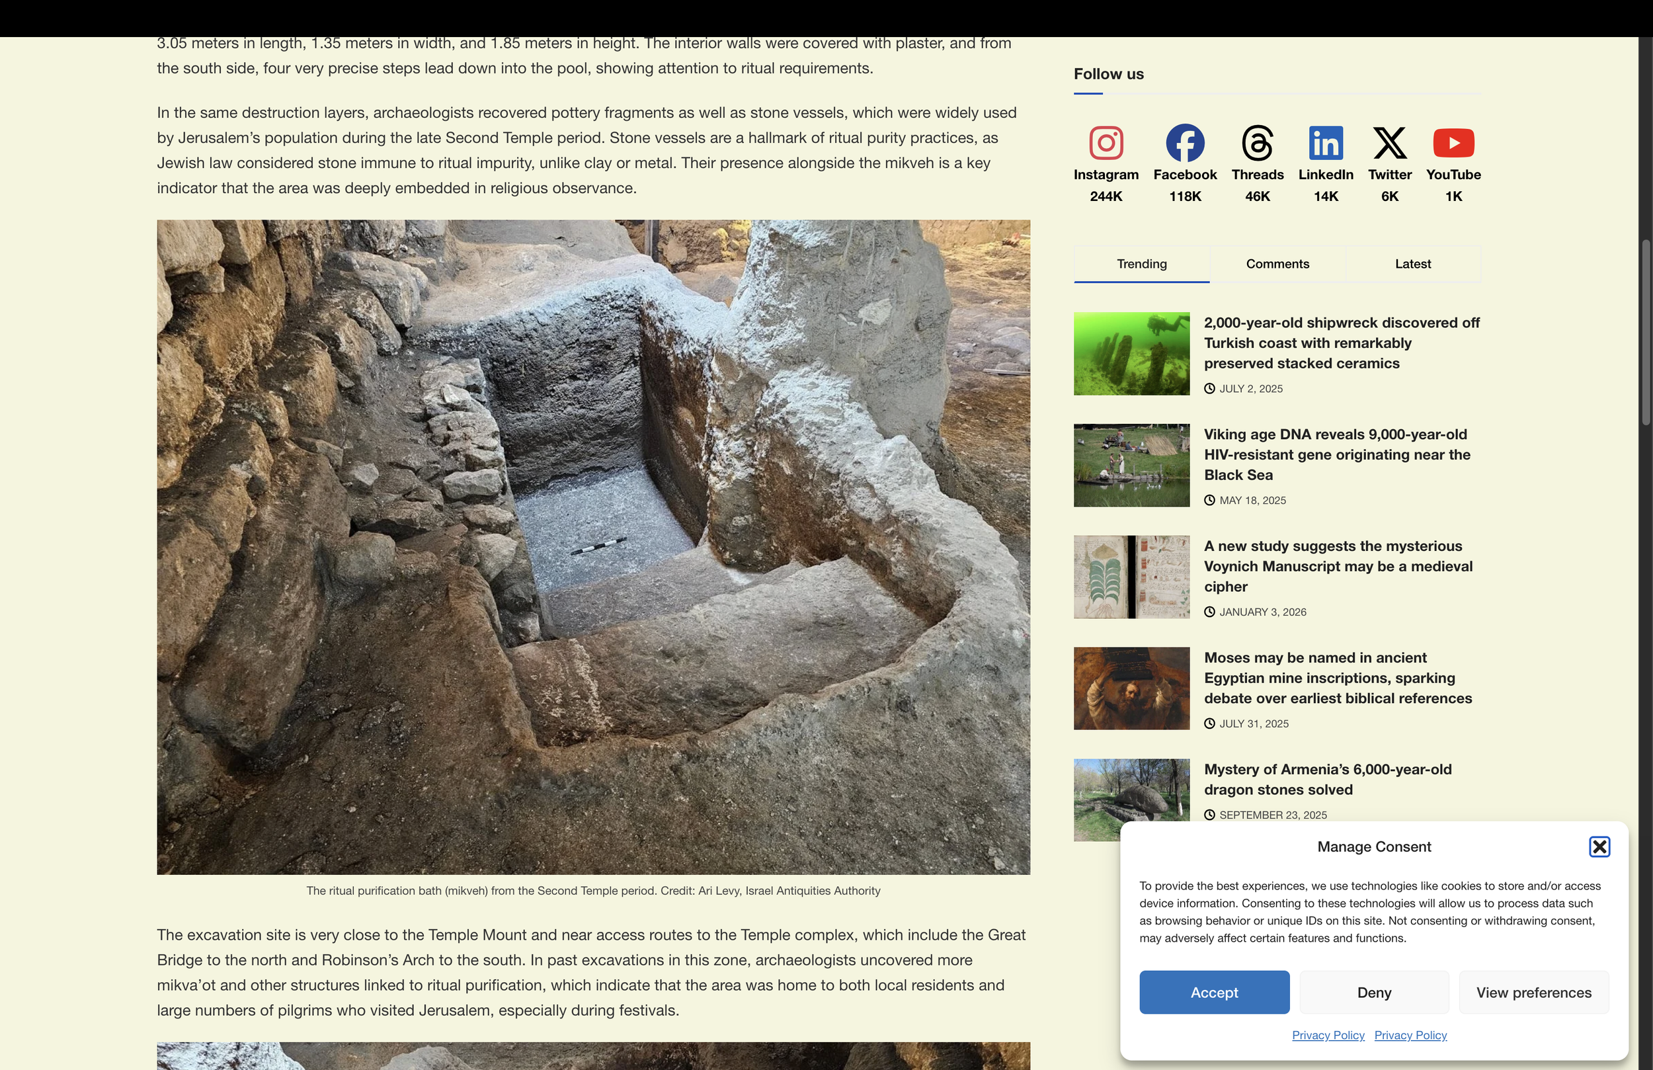Open View preferences for cookies
1653x1070 pixels.
pos(1533,992)
